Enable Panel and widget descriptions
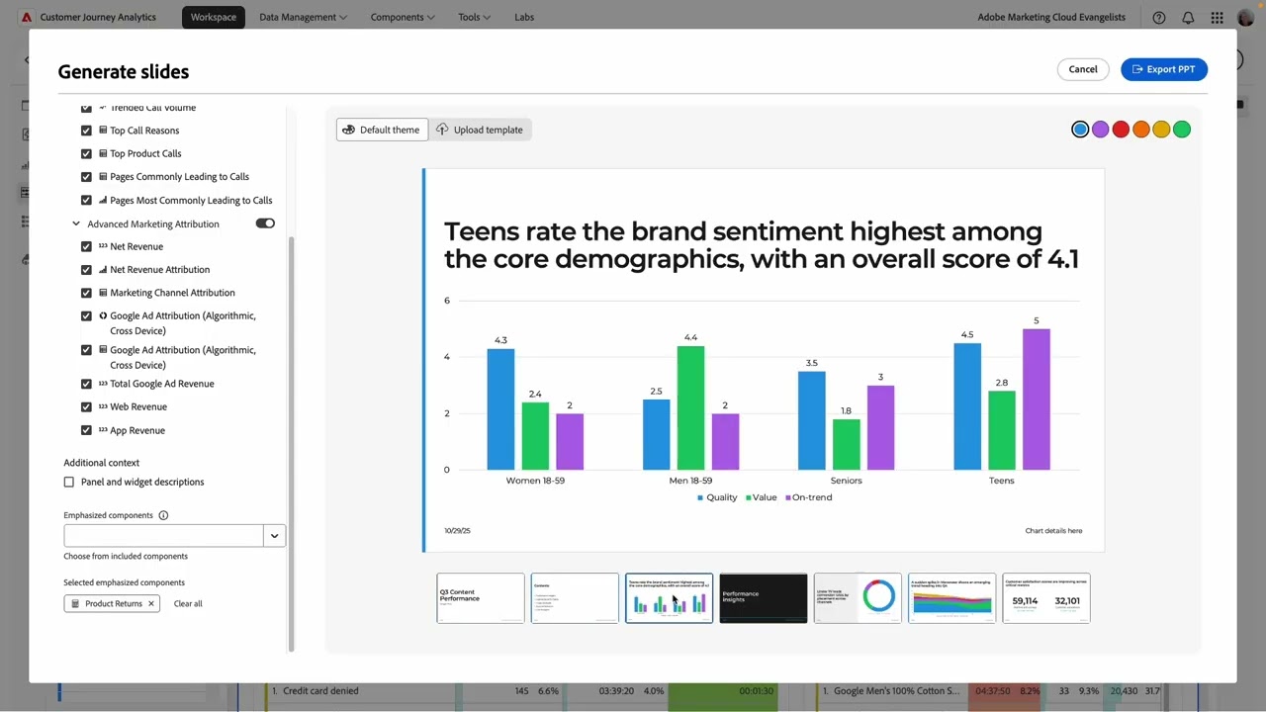 point(69,482)
